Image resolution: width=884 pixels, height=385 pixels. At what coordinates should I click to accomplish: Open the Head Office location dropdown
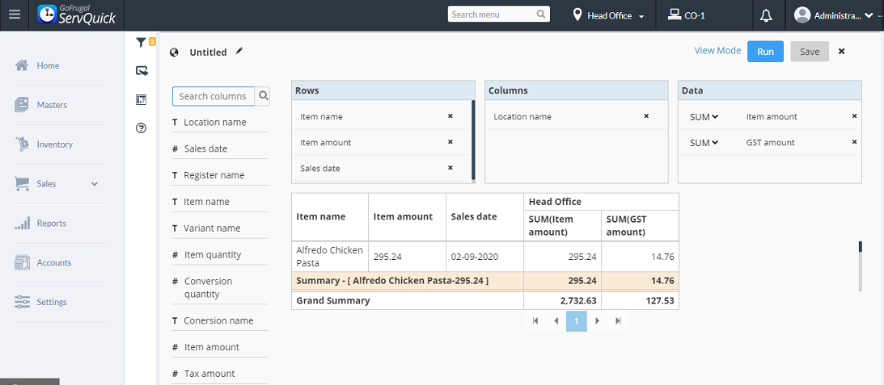tap(609, 15)
